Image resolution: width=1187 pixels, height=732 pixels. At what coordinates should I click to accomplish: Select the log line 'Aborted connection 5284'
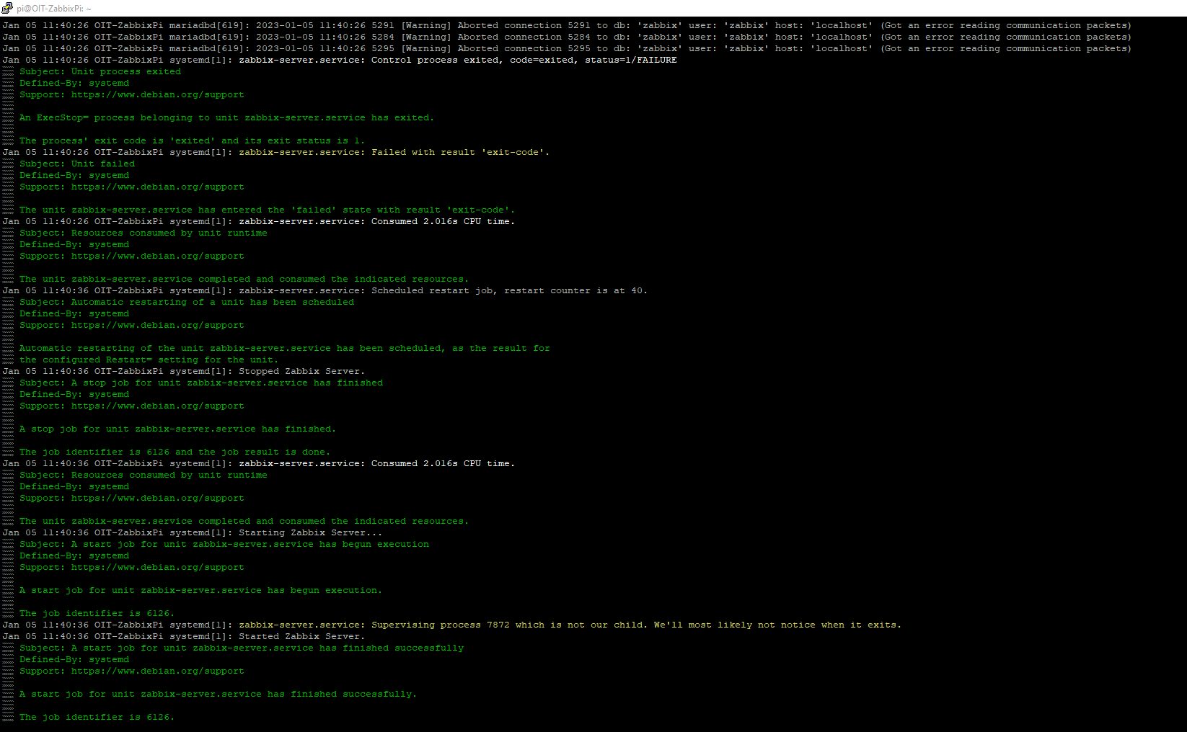(x=567, y=37)
